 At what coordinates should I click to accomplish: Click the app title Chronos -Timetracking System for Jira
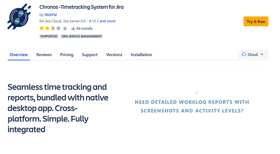pos(82,7)
